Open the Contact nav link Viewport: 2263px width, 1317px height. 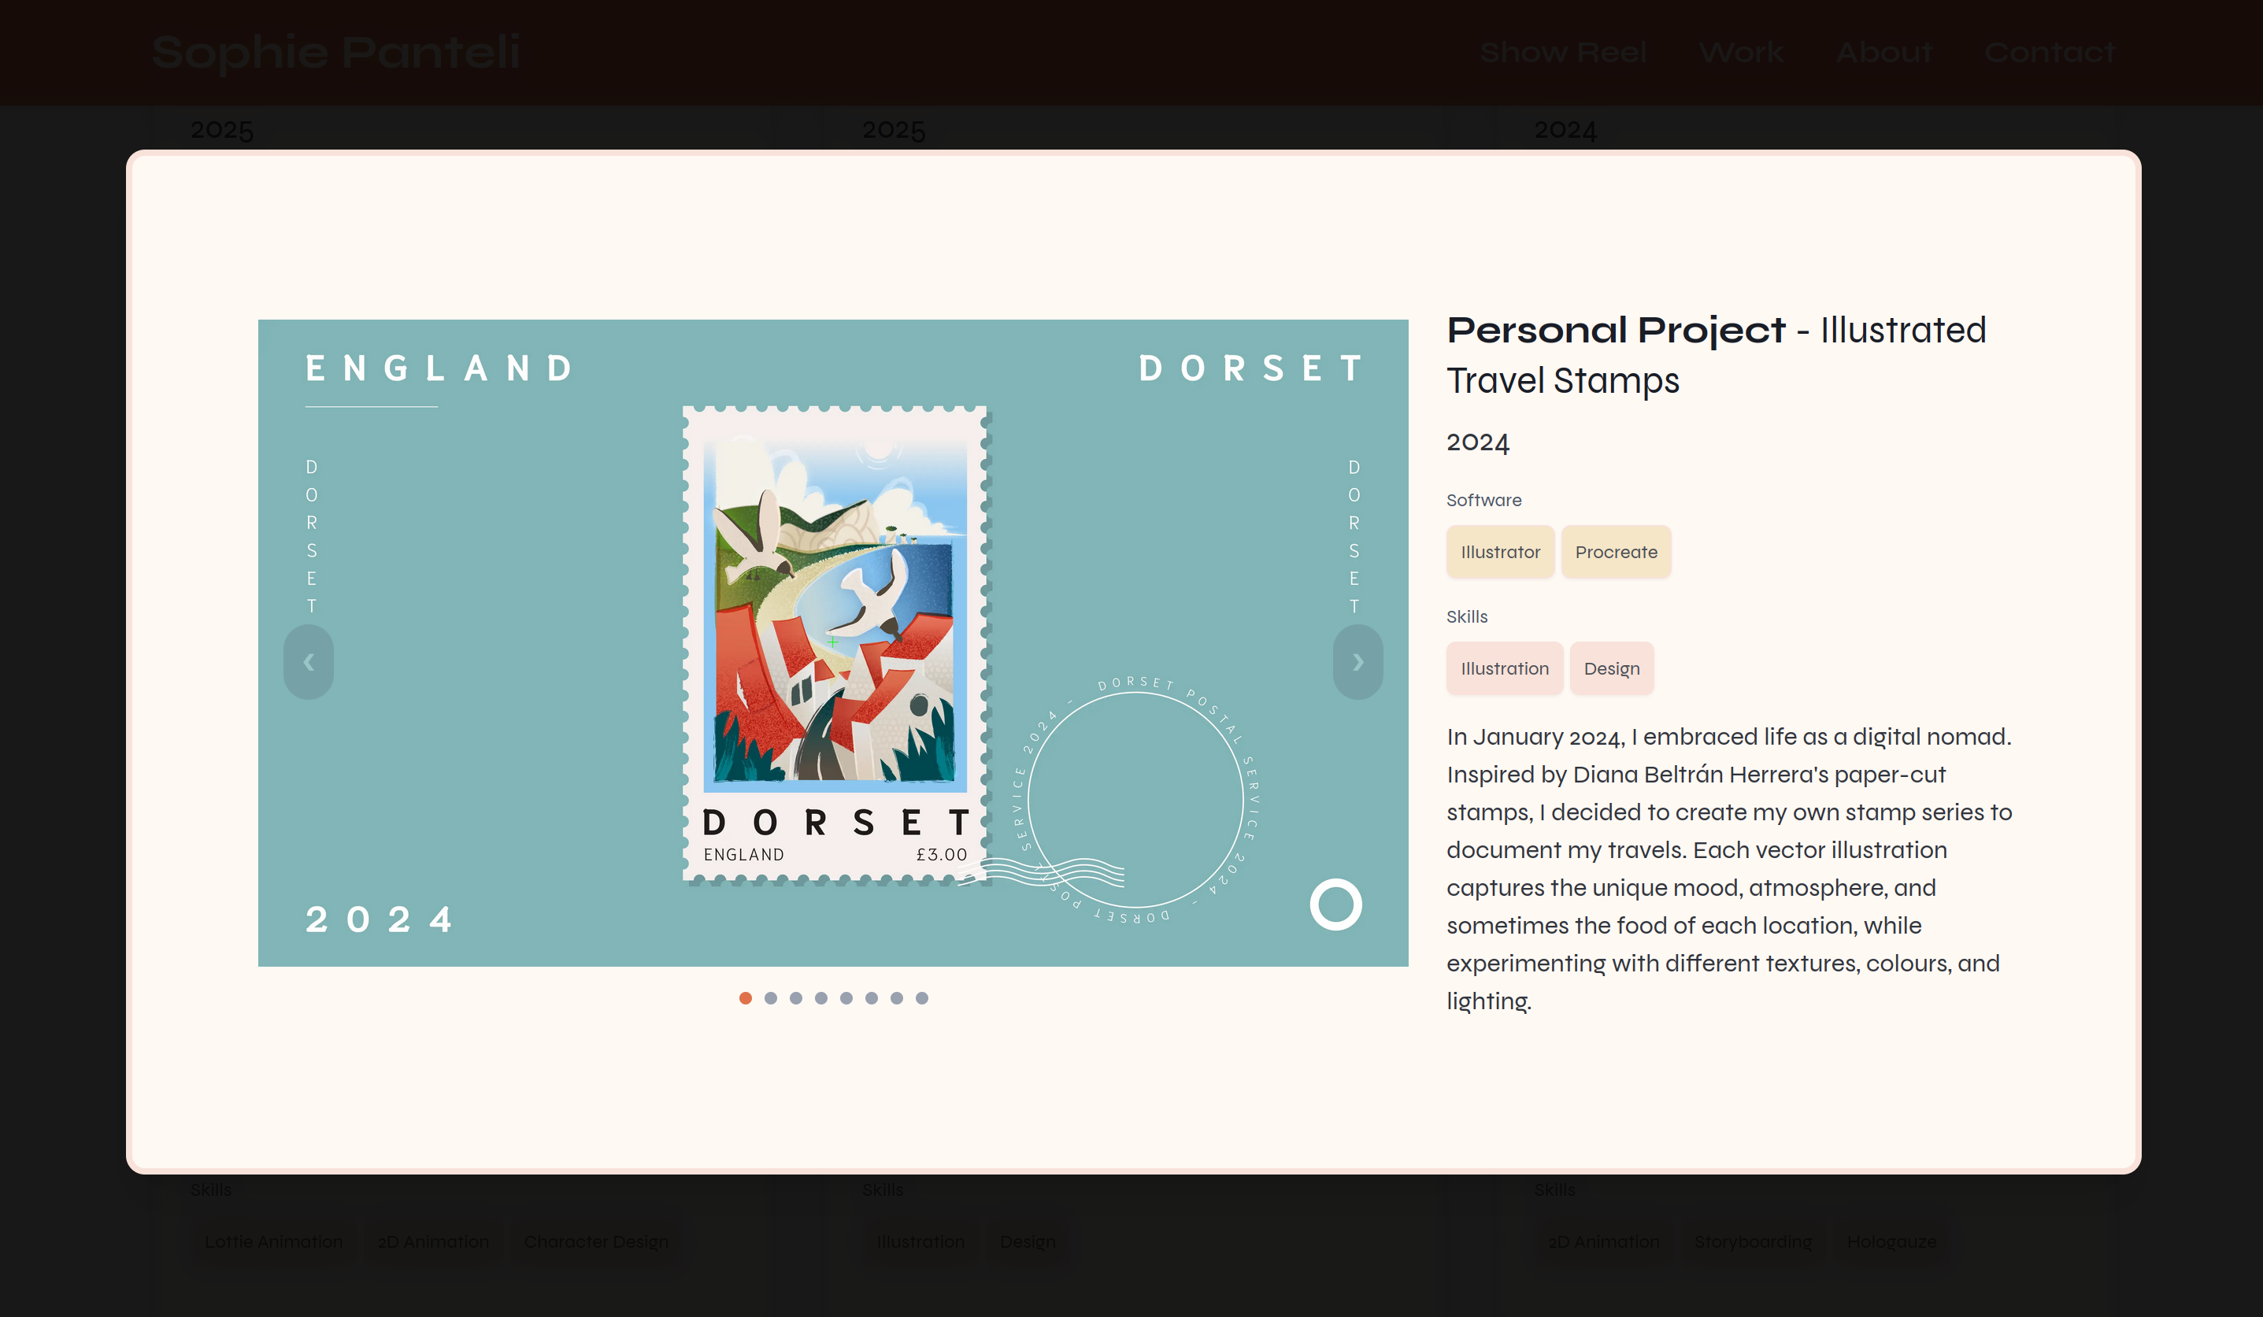2050,52
